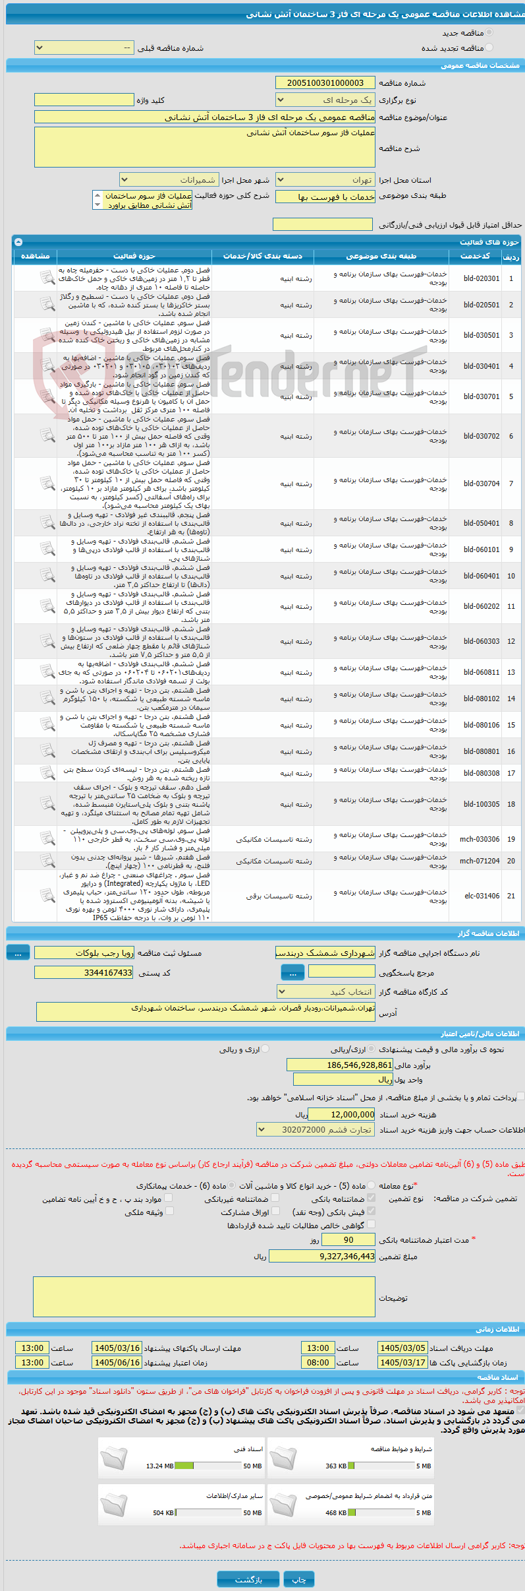Image resolution: width=525 pixels, height=1591 pixels.
Task: Select the 'مناقصه تجدید شده' radio button
Action: tap(489, 47)
